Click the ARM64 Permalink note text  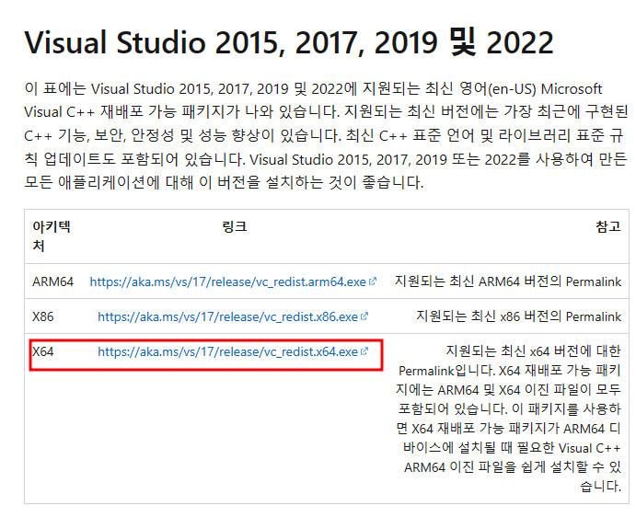coord(508,281)
